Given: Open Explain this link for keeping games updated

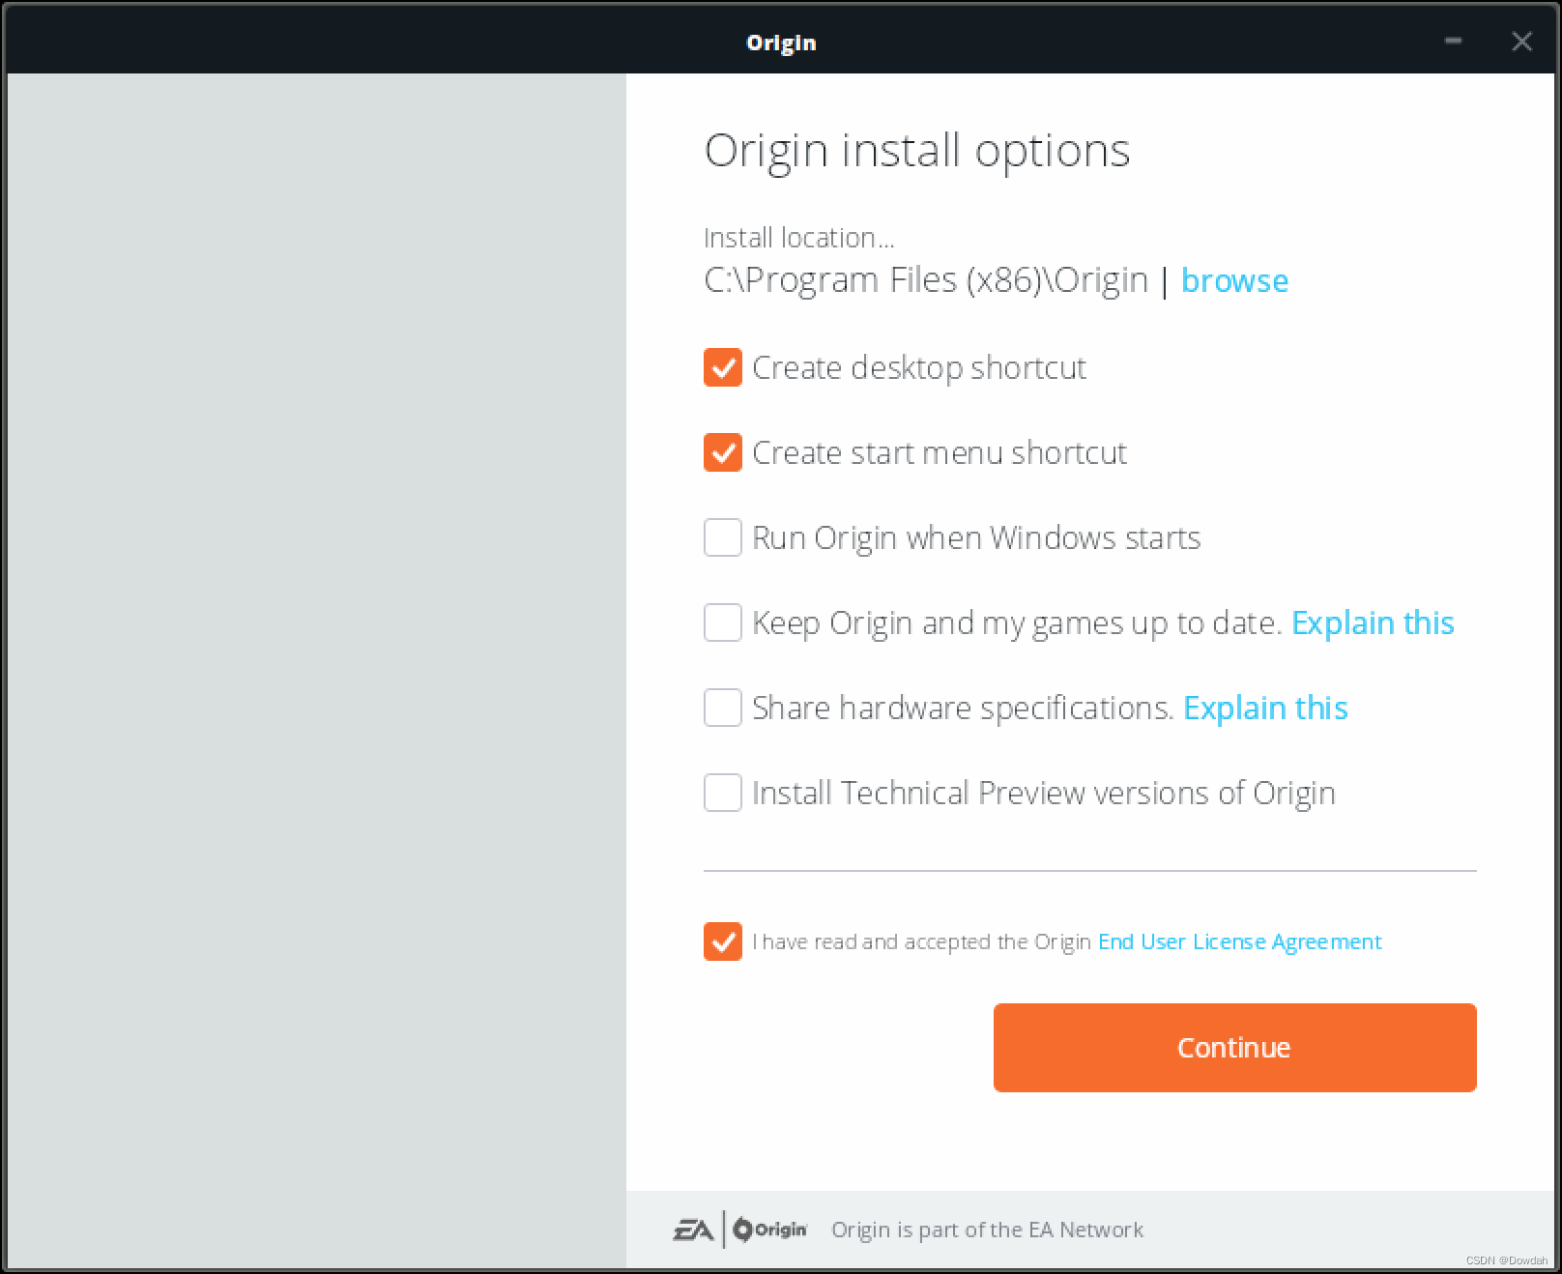Looking at the screenshot, I should pos(1373,623).
